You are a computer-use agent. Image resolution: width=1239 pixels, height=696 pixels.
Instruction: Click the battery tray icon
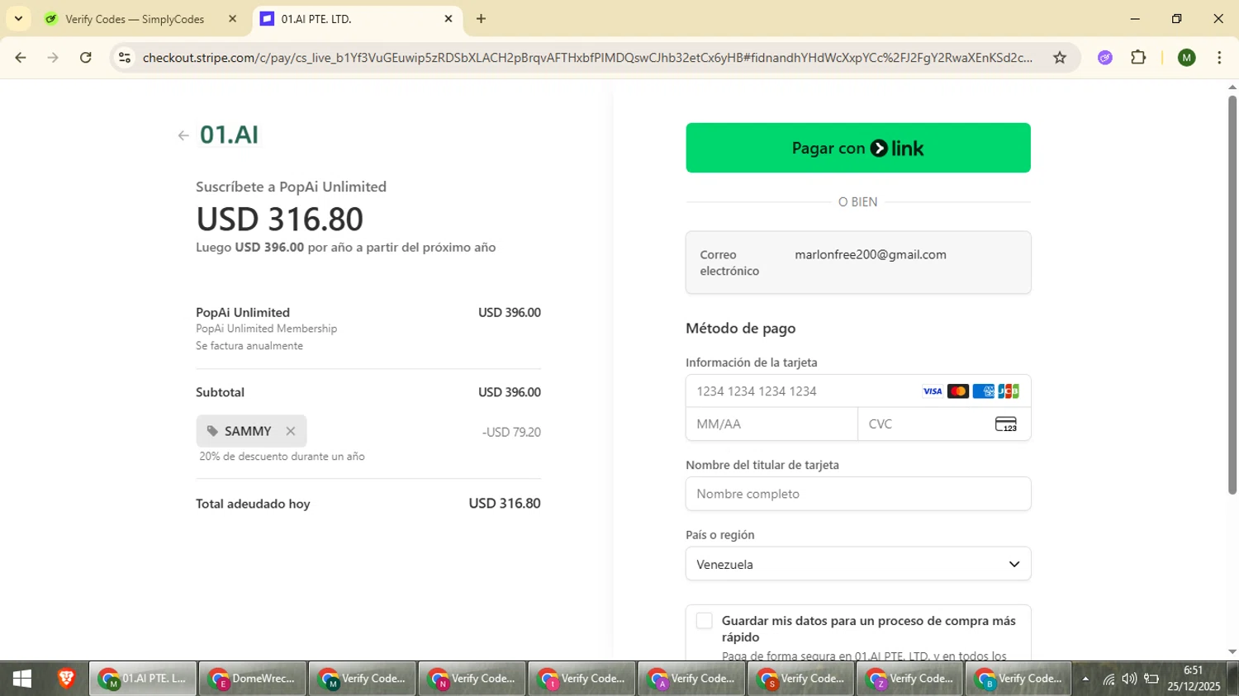tap(1151, 679)
